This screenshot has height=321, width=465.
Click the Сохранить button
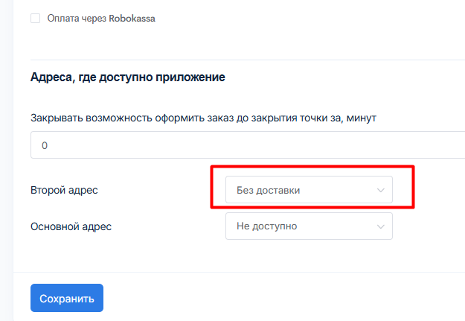[67, 298]
